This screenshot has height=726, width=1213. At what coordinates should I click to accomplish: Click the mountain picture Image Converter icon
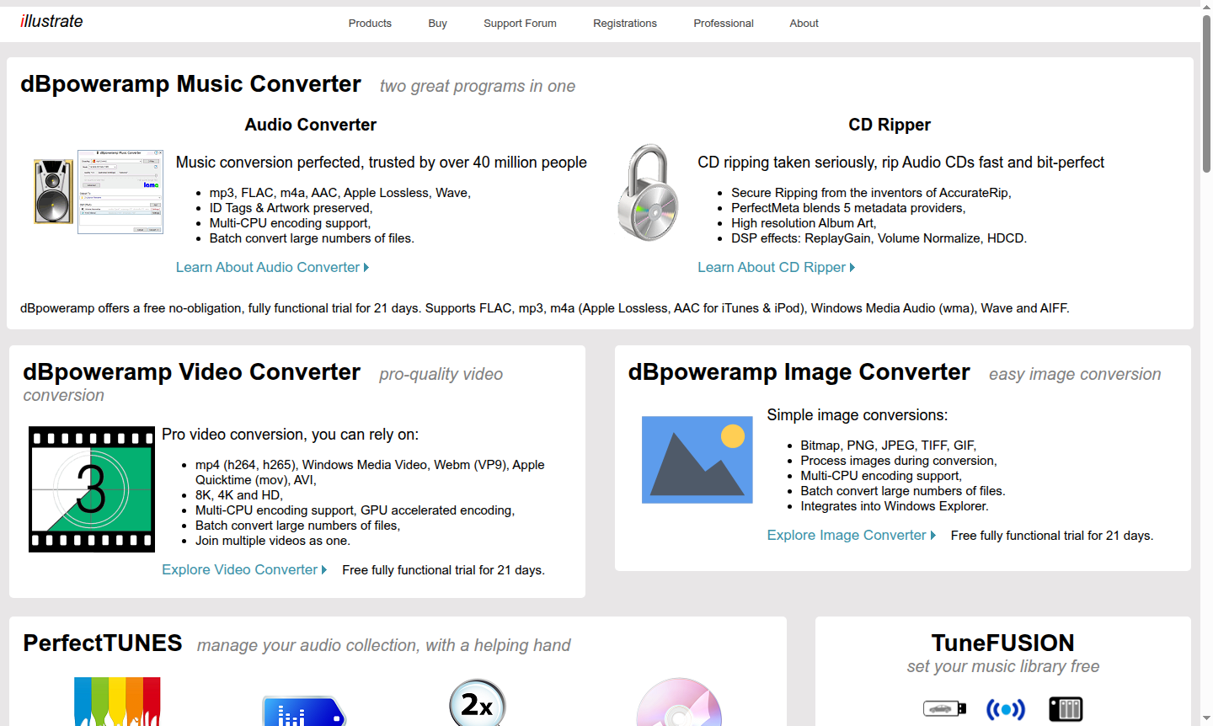[697, 460]
